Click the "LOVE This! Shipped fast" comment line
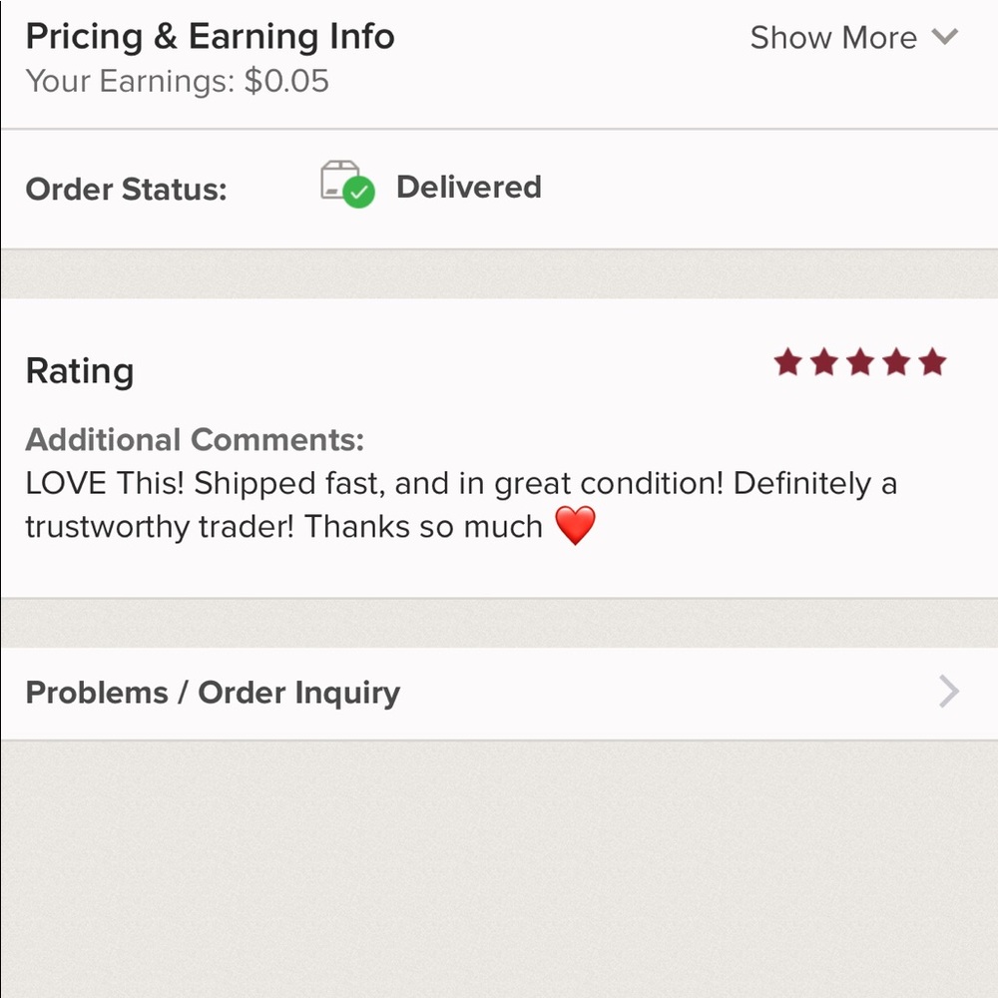Image resolution: width=998 pixels, height=998 pixels. pos(460,483)
